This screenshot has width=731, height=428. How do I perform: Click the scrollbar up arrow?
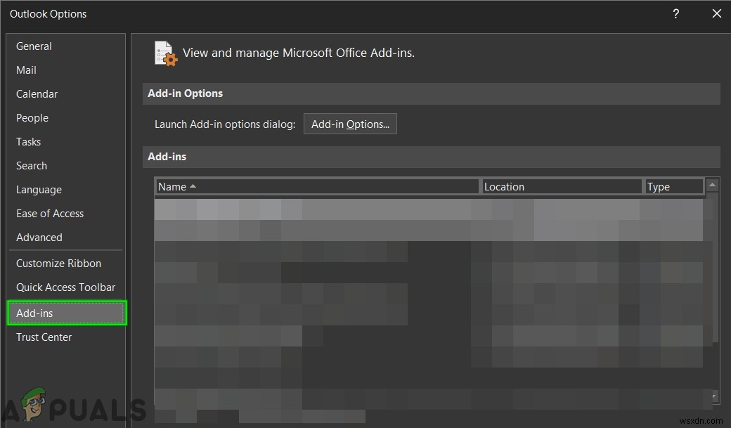click(x=712, y=184)
